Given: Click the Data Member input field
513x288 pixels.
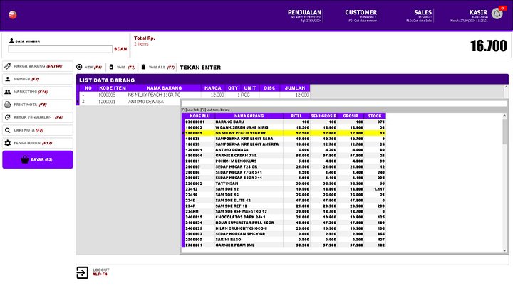Looking at the screenshot, I should click(x=61, y=49).
